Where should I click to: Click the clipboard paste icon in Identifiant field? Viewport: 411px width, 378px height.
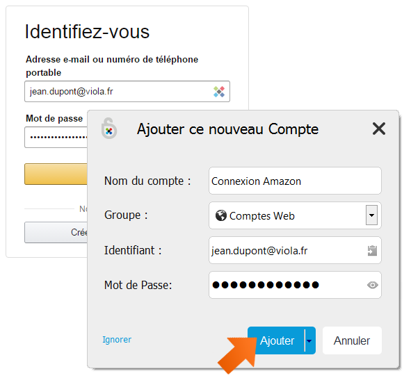tap(372, 251)
